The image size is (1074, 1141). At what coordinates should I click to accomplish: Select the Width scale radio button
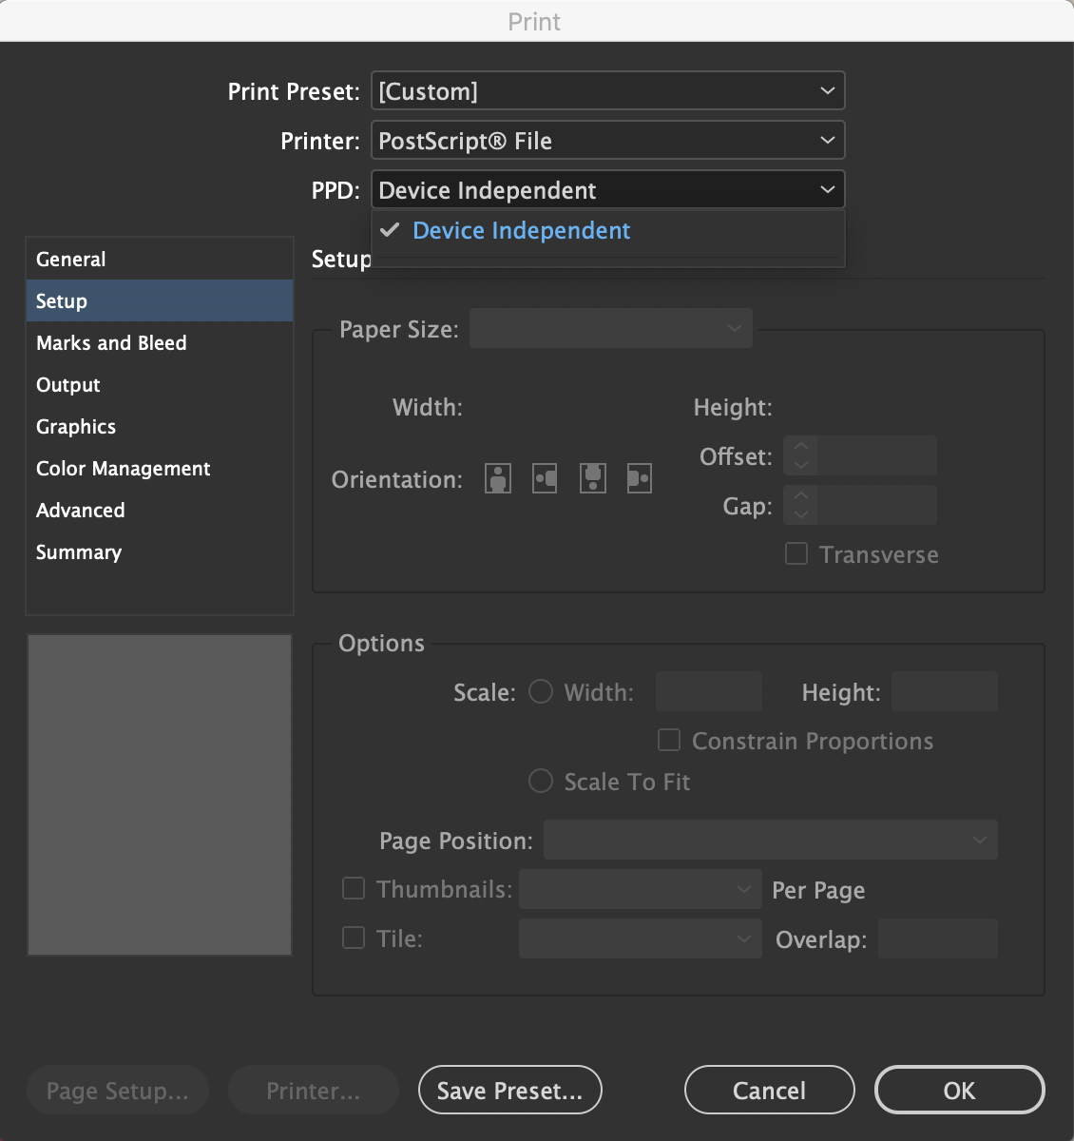click(x=540, y=691)
